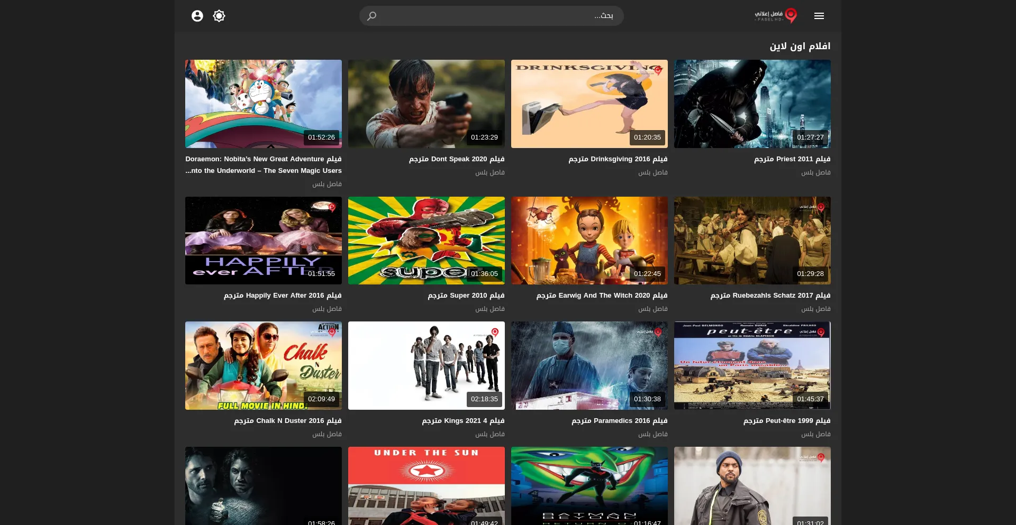Click the Paramedics 2016 title link

[620, 420]
